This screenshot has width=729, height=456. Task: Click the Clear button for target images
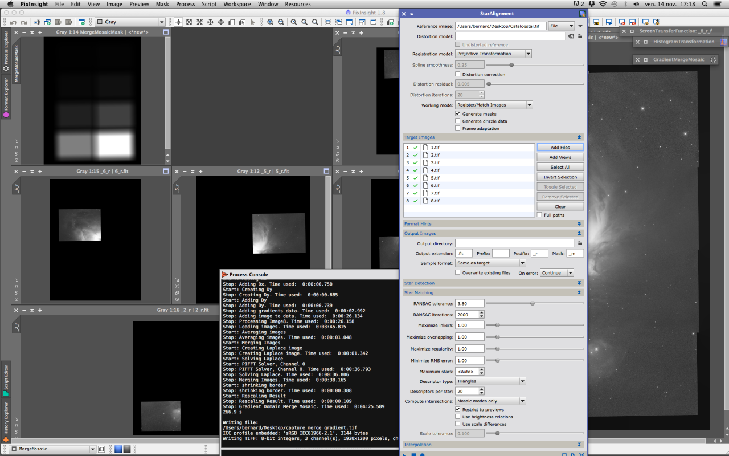[x=560, y=206]
